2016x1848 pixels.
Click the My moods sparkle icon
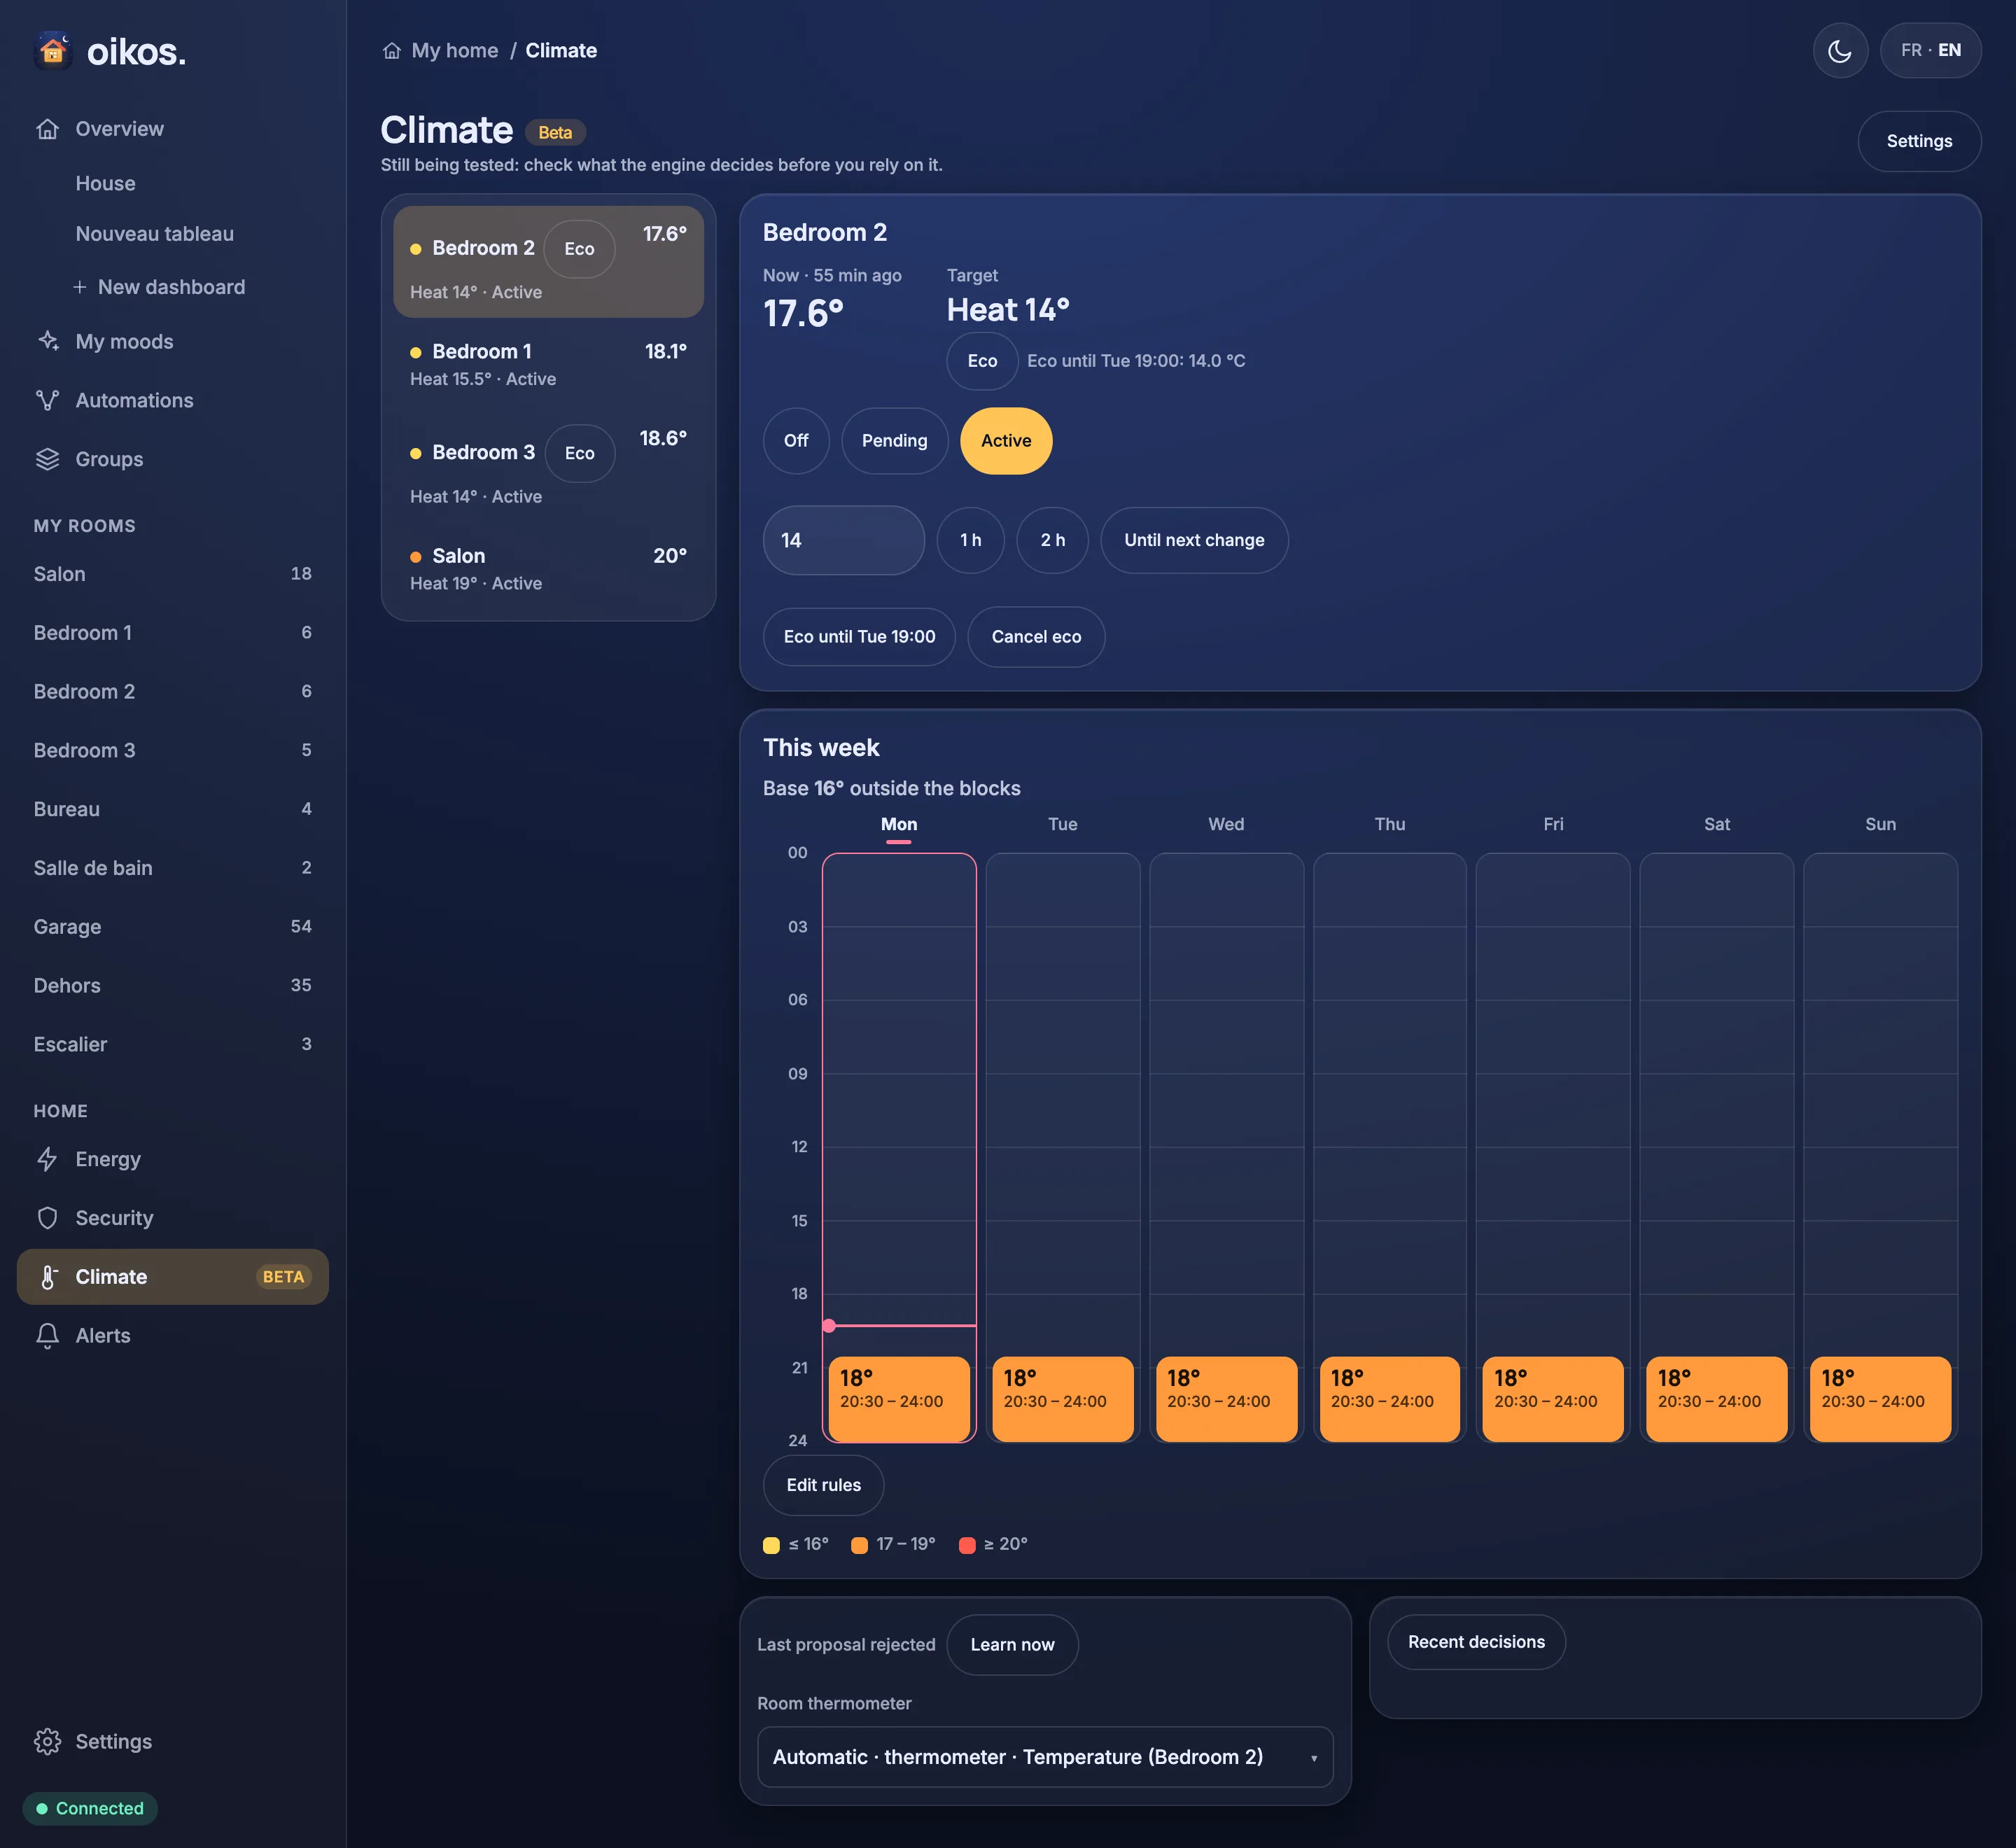(x=47, y=341)
